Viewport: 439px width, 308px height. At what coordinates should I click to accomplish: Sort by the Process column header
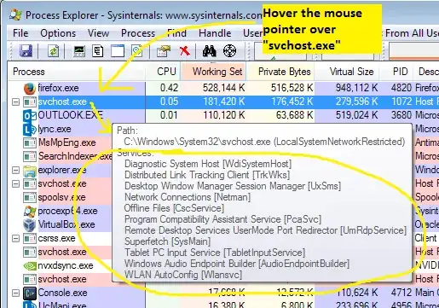(x=77, y=72)
